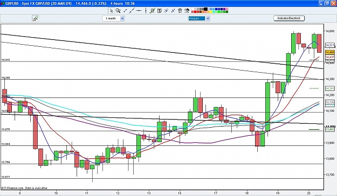337x196 pixels.
Task: Click date label 15 on time axis
Action: click(180, 193)
